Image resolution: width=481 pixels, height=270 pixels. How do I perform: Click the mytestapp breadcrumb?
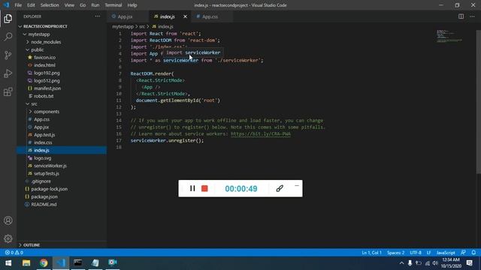(123, 27)
